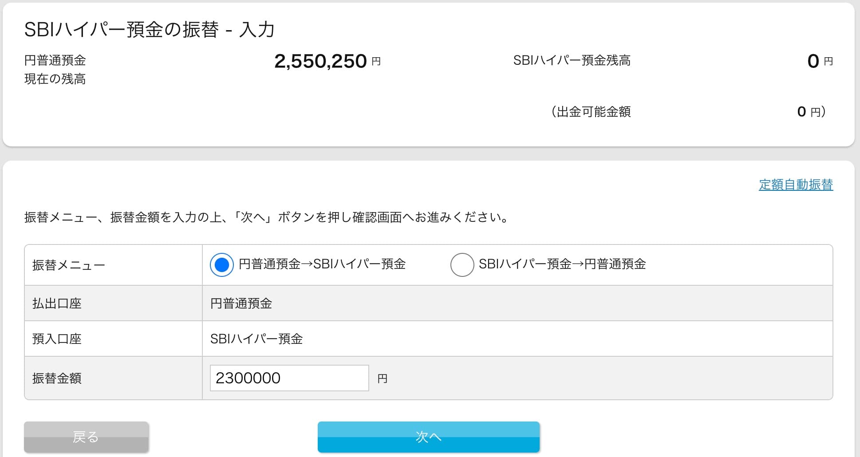The width and height of the screenshot is (860, 457).
Task: Click 円普通預金 value in 払出口座 row
Action: (x=241, y=303)
